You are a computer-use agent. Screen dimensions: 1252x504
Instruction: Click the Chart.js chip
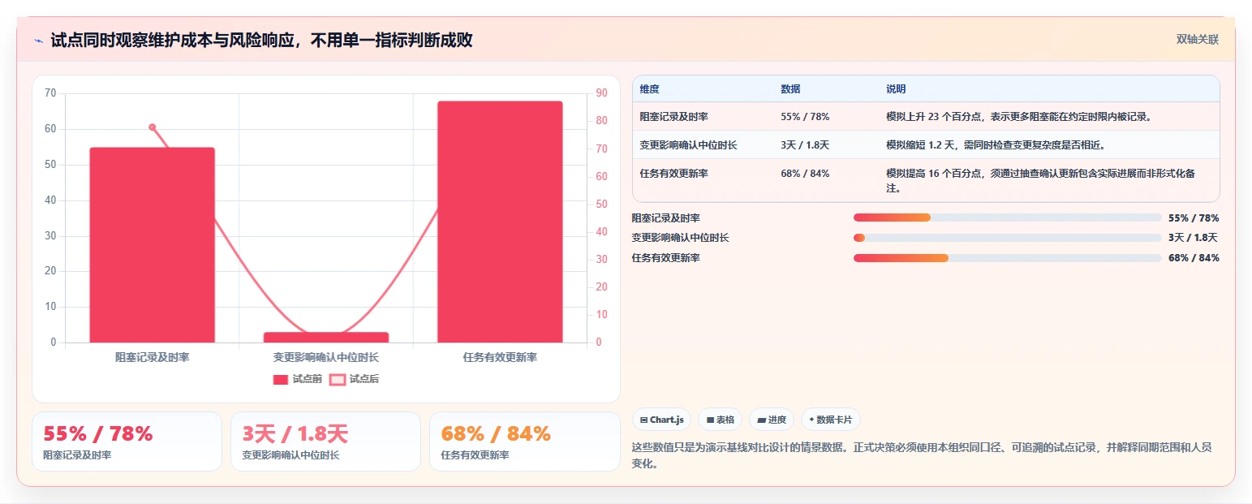[x=662, y=420]
